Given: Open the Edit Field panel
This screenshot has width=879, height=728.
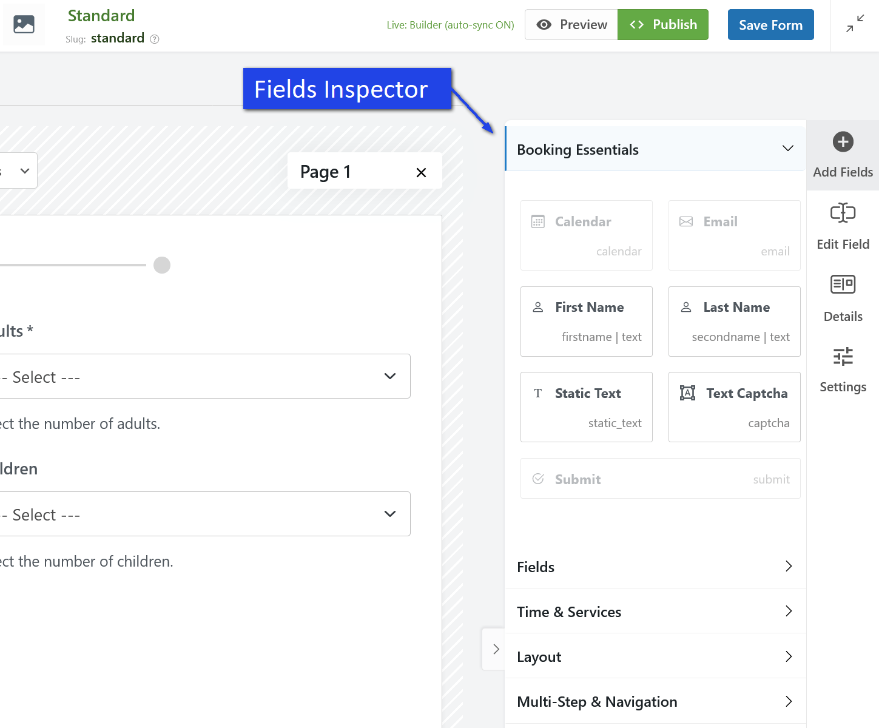Looking at the screenshot, I should [x=843, y=226].
